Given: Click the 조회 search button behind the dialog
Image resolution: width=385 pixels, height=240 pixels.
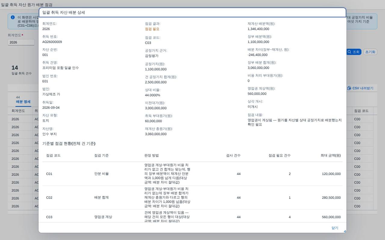Looking at the screenshot, I should [x=353, y=52].
